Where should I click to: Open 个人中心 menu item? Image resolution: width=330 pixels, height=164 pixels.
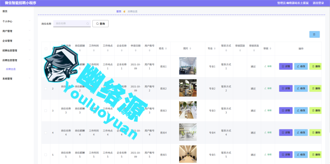pos(7,22)
